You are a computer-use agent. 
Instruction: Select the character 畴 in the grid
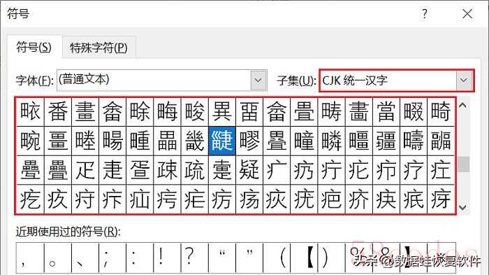(x=331, y=111)
